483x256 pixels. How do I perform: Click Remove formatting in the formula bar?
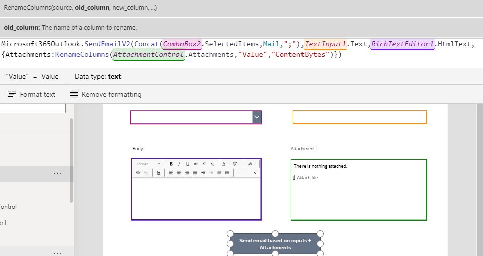[x=105, y=95]
